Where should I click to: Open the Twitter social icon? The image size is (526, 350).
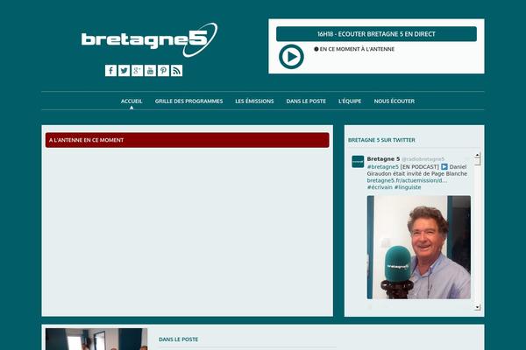tap(124, 71)
